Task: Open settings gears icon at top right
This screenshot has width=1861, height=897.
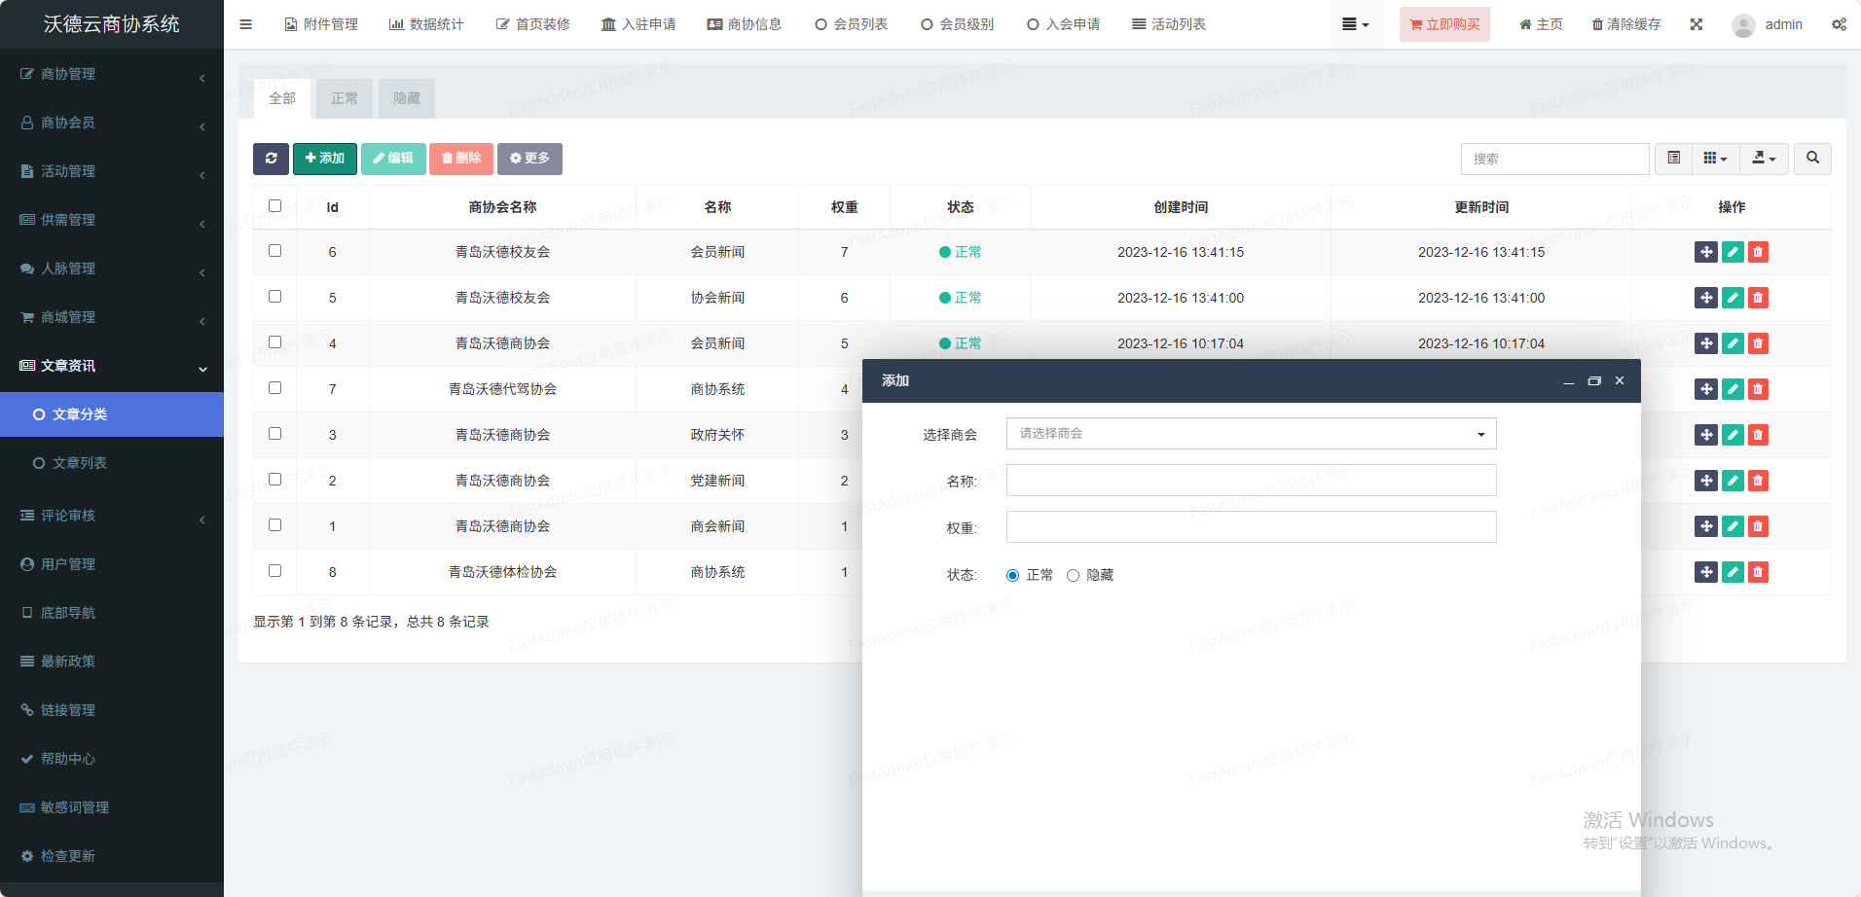Action: click(1839, 24)
